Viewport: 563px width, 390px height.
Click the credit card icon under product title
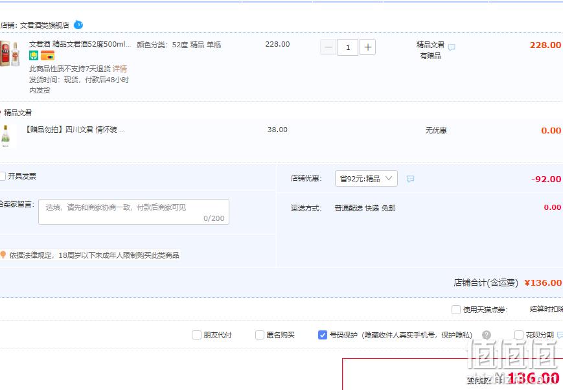click(47, 55)
